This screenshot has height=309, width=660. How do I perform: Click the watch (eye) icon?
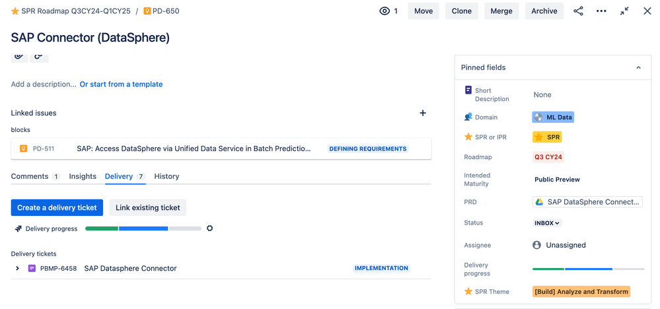(x=385, y=11)
